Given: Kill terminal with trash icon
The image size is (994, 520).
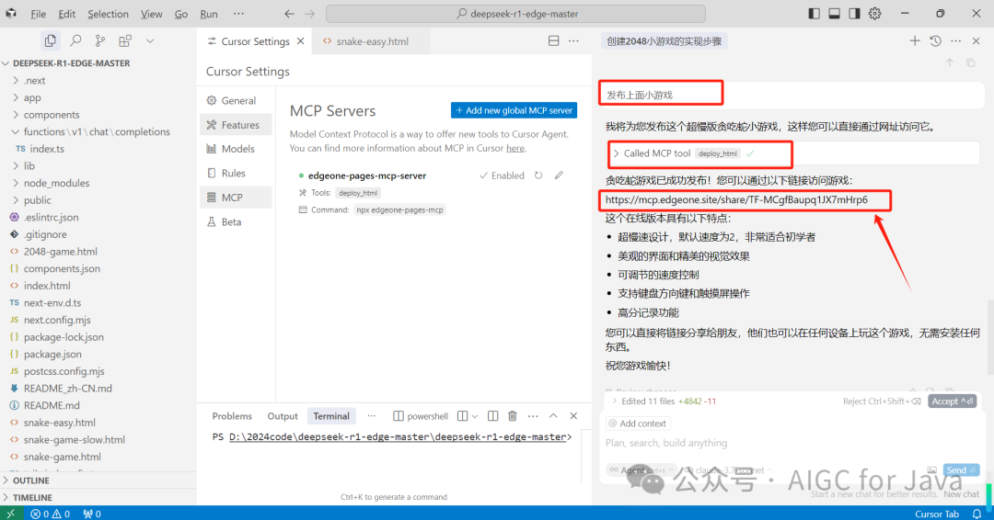Looking at the screenshot, I should point(513,415).
